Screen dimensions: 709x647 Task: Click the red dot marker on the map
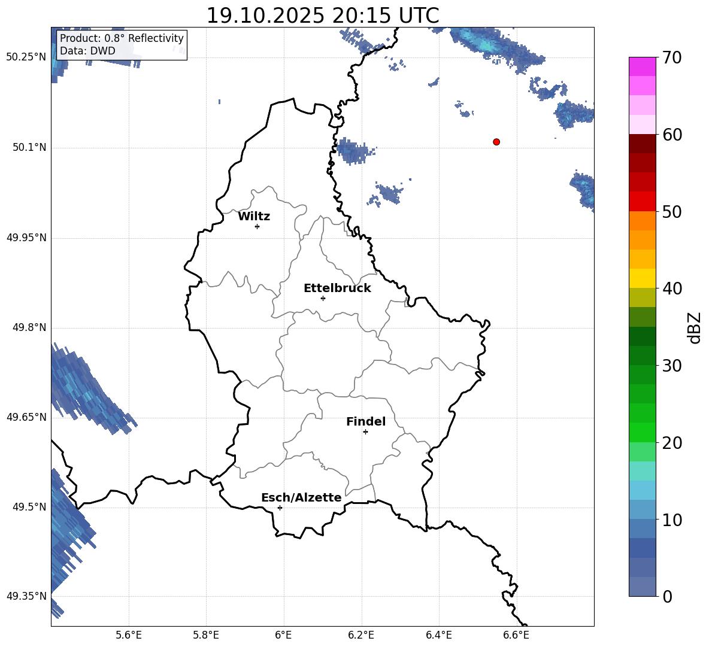(x=496, y=142)
